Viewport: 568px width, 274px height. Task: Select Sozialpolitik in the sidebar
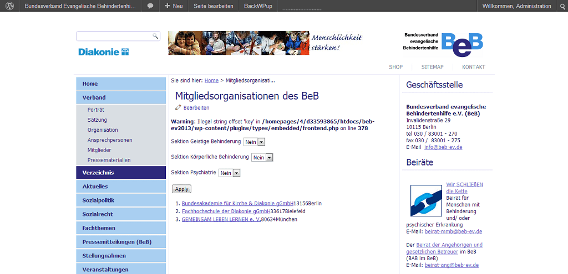click(x=121, y=200)
